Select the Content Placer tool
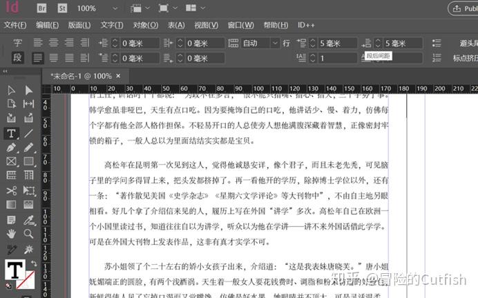 [x=28, y=118]
